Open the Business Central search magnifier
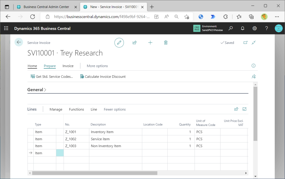Screen dimensions: 285x179 click(231, 28)
